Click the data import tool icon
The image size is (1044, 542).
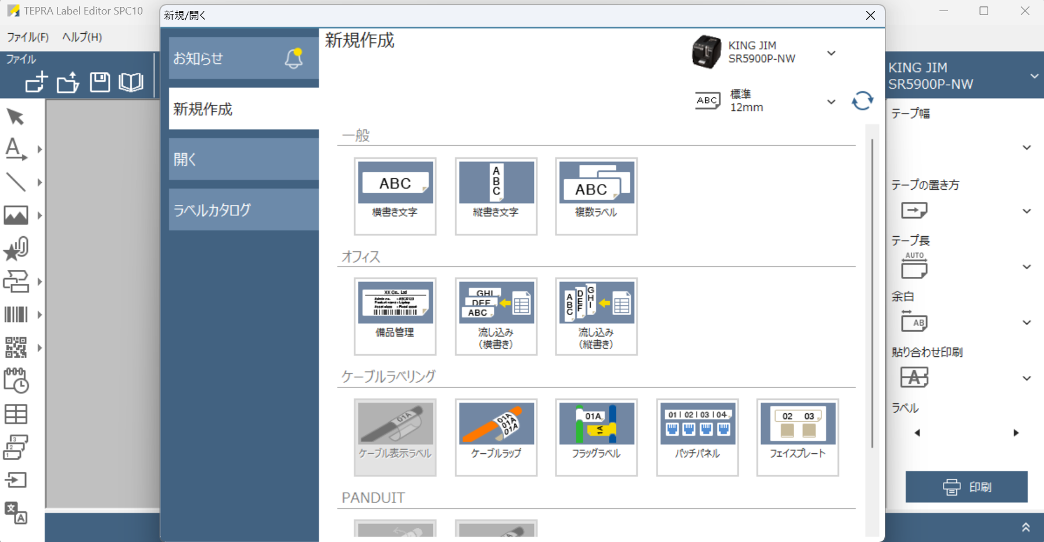point(16,480)
